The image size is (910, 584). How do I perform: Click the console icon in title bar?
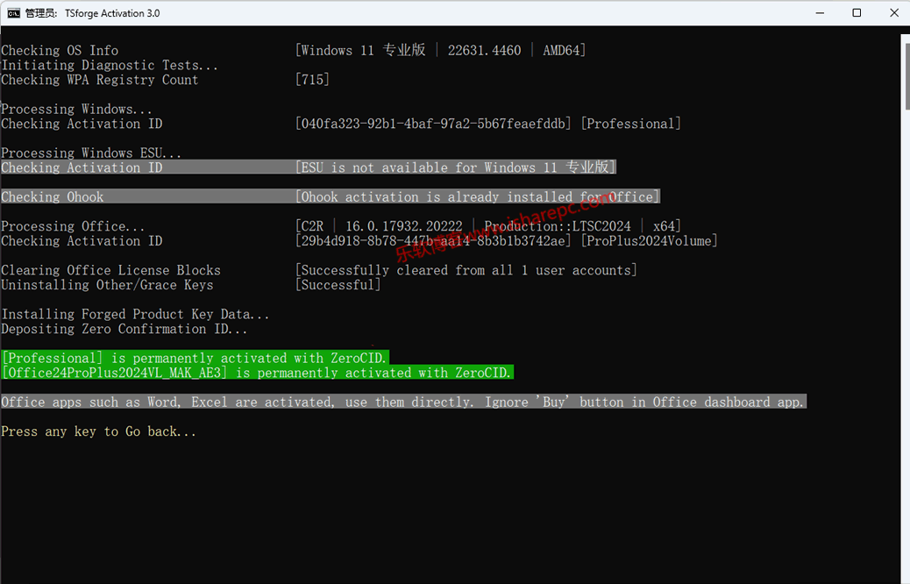pos(13,13)
